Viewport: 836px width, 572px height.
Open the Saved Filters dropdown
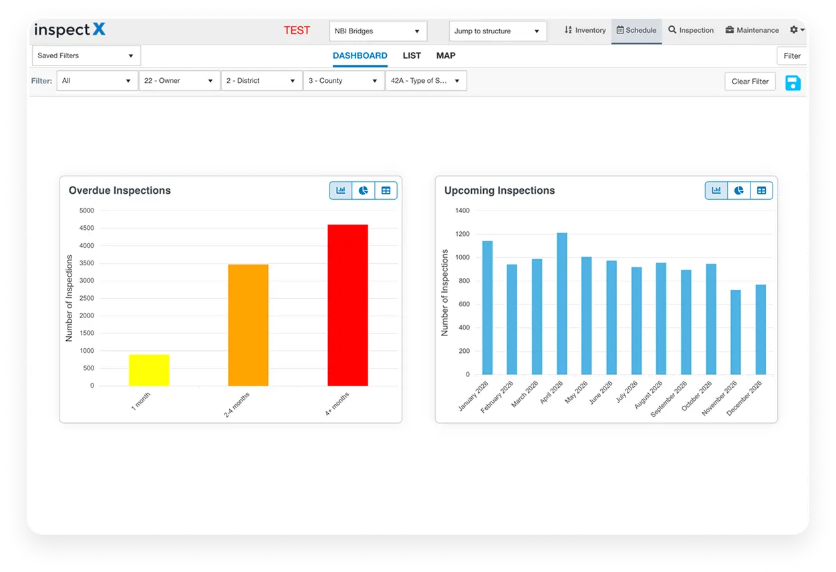point(86,55)
